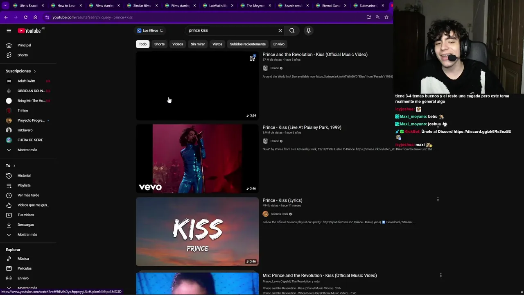524x295 pixels.
Task: Open Prince channel avatar in first result
Action: point(265,68)
